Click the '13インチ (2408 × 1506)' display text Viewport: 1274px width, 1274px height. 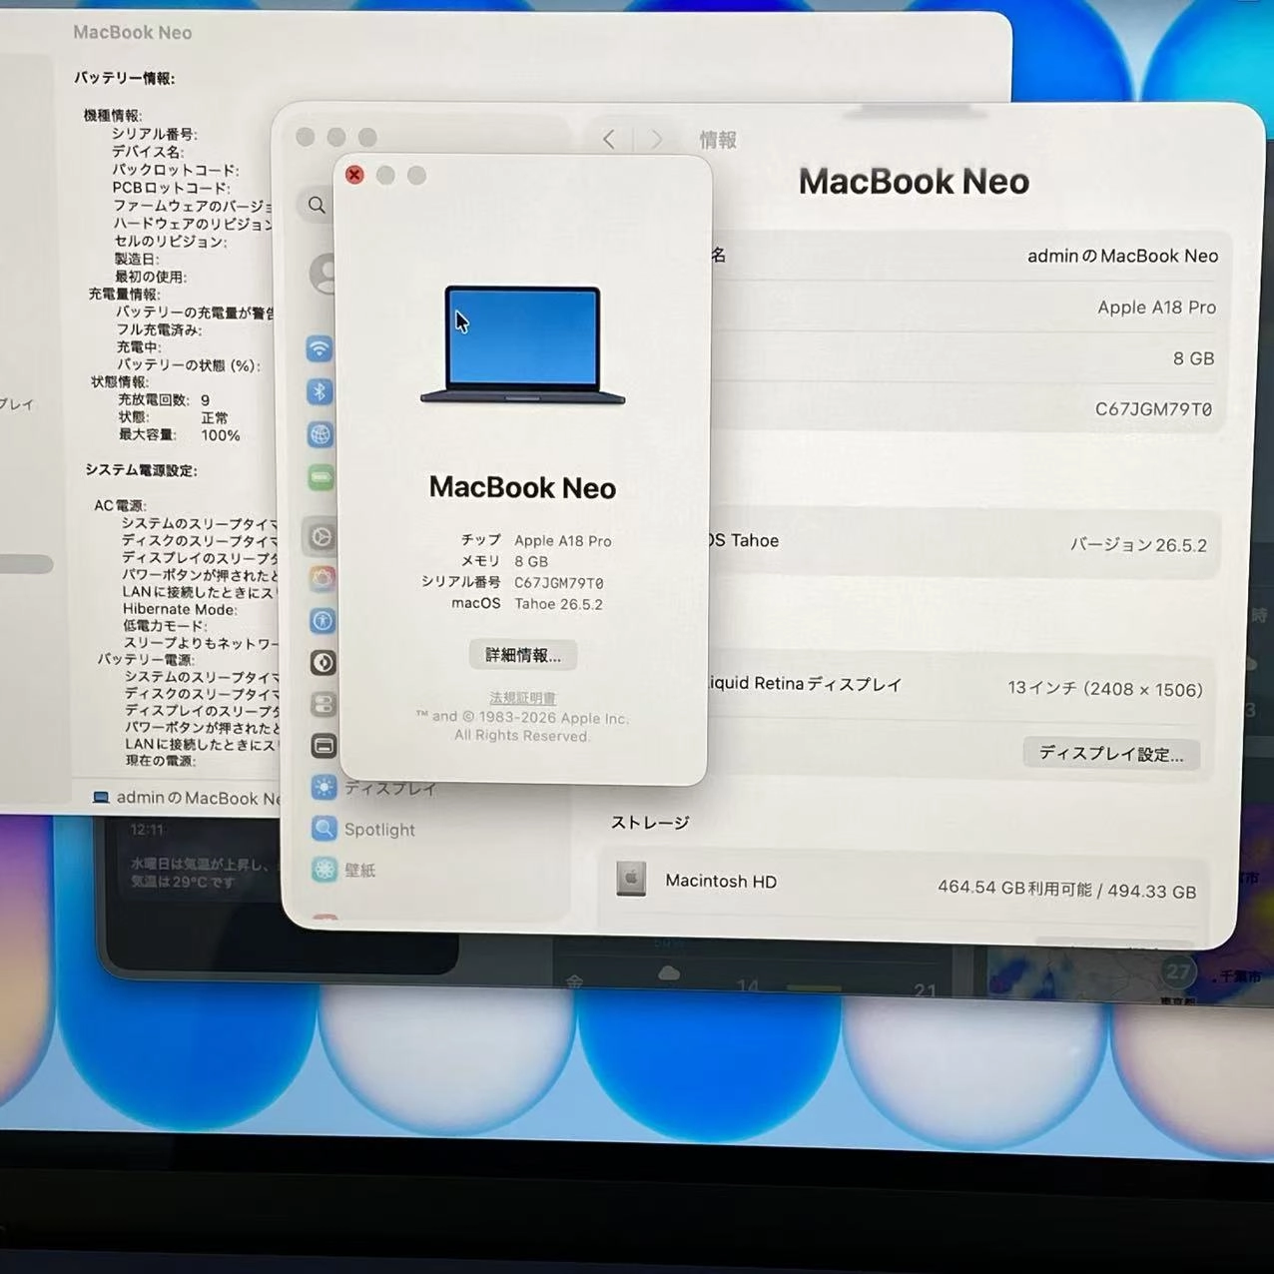(1105, 689)
